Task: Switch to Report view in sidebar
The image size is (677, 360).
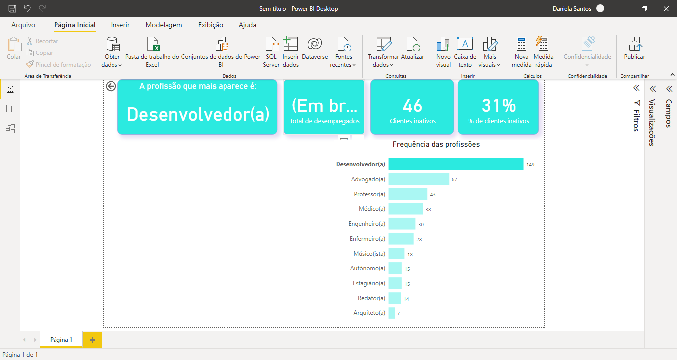Action: point(10,89)
